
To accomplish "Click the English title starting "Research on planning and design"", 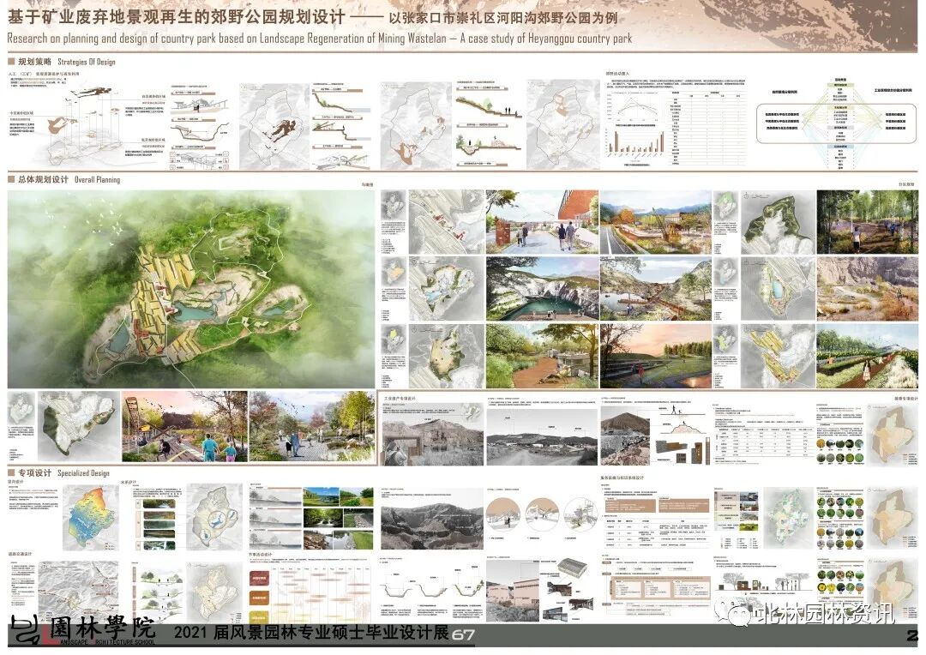I will 320,39.
